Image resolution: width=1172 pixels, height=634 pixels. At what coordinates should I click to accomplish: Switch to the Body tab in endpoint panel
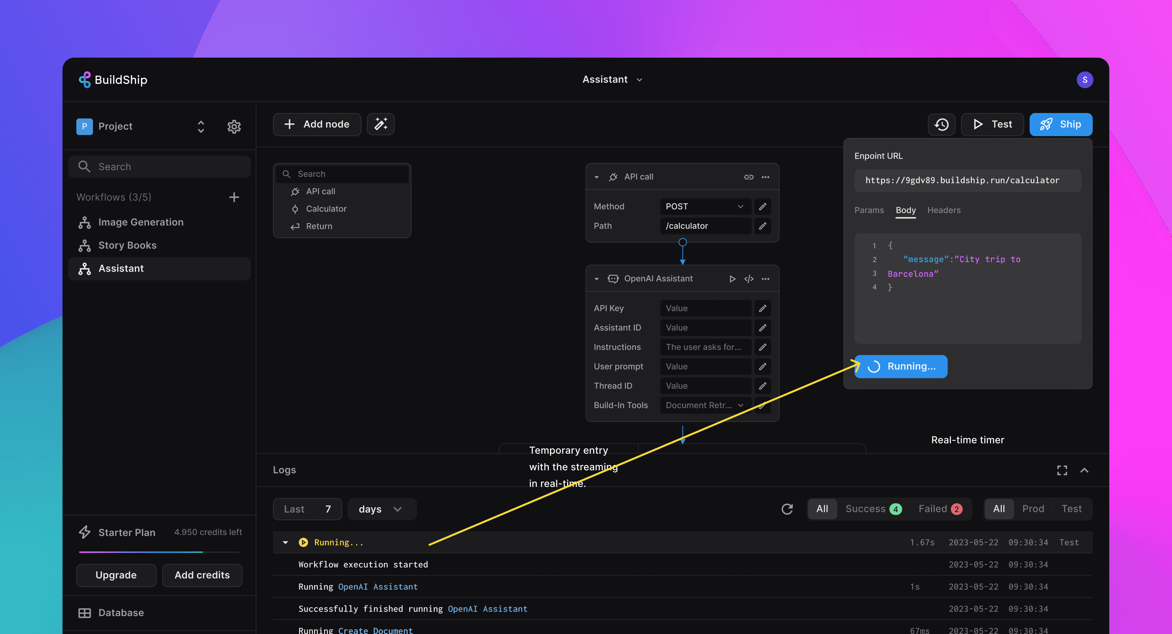905,210
